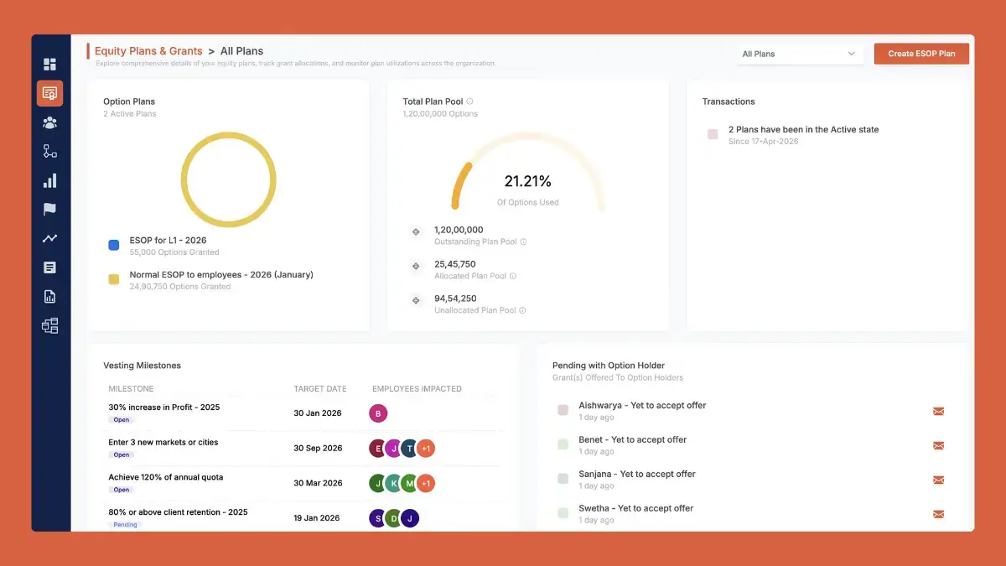Select the highlighted Equity Plans sidebar icon
The image size is (1006, 566).
click(49, 93)
